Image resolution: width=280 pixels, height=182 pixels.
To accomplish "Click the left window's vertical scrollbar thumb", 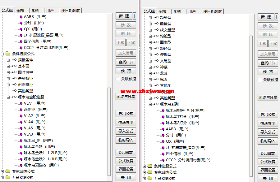I will click(x=109, y=132).
